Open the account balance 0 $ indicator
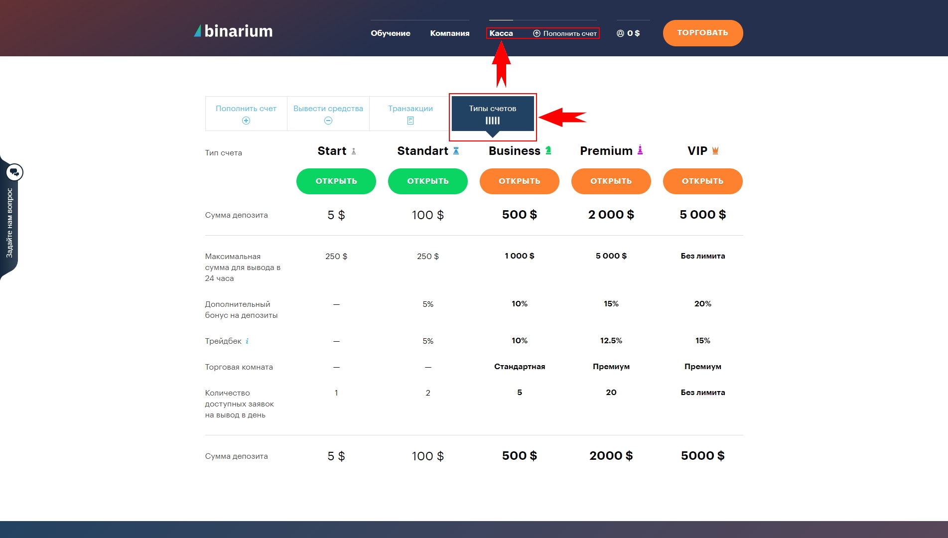 coord(628,33)
